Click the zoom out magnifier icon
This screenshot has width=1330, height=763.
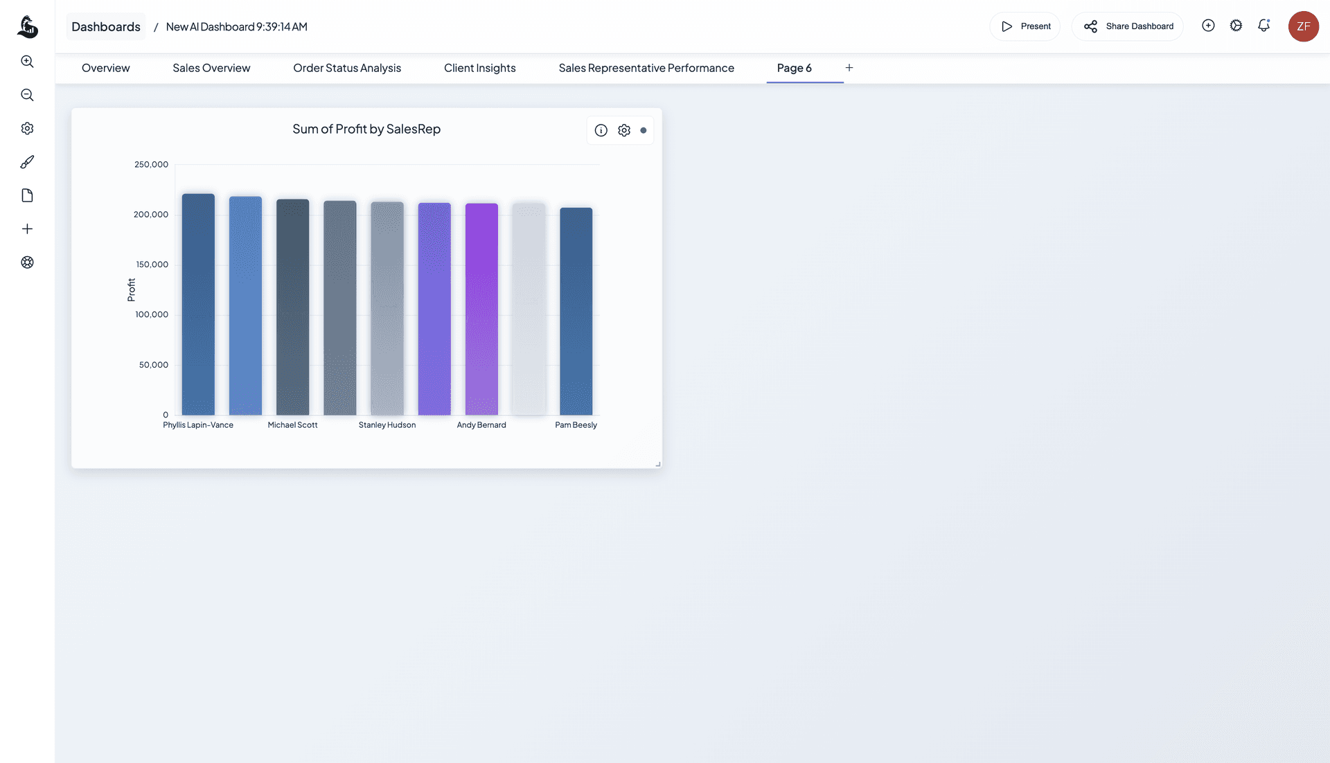[27, 95]
